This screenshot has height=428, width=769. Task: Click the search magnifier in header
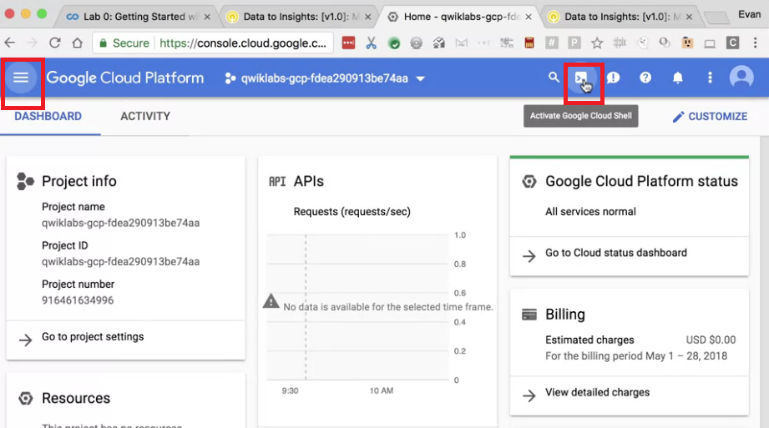[554, 77]
